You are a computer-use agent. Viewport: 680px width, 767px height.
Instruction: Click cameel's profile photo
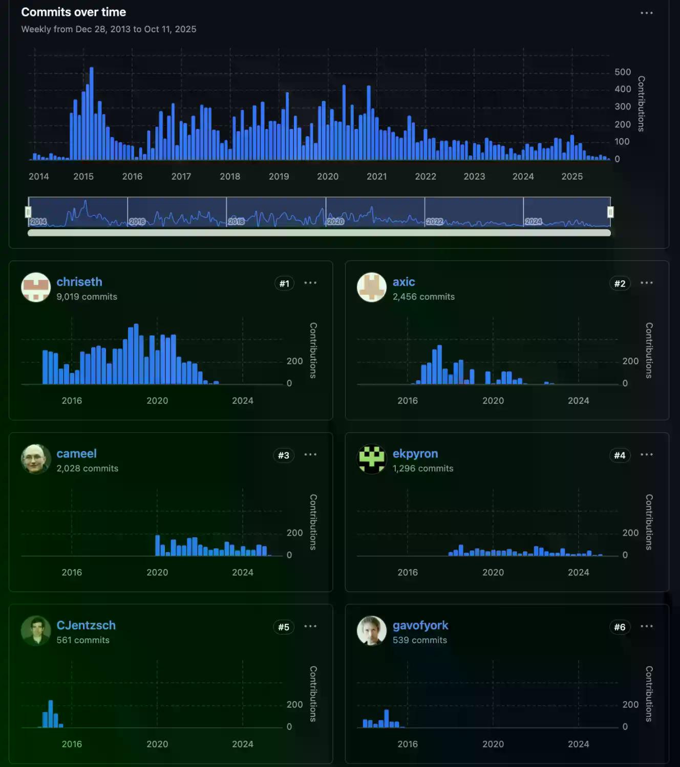pos(36,459)
